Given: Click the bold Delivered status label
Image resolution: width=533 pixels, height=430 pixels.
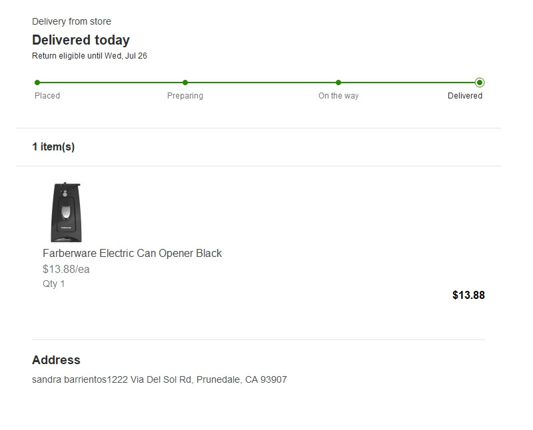Looking at the screenshot, I should tap(465, 96).
